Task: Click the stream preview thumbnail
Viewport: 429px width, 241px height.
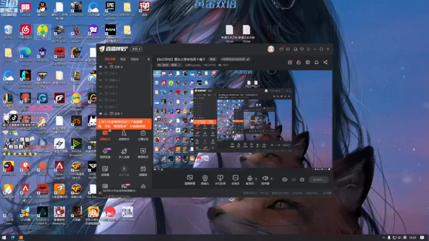Action: pyautogui.click(x=243, y=119)
